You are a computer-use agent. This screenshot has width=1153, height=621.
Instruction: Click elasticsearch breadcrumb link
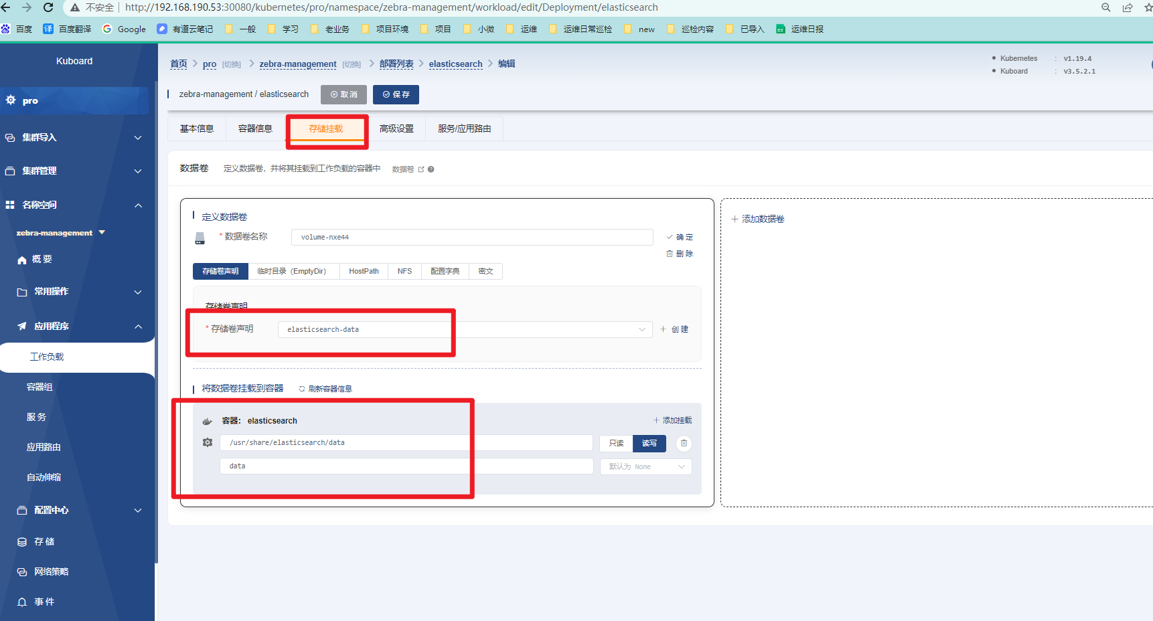pyautogui.click(x=455, y=64)
